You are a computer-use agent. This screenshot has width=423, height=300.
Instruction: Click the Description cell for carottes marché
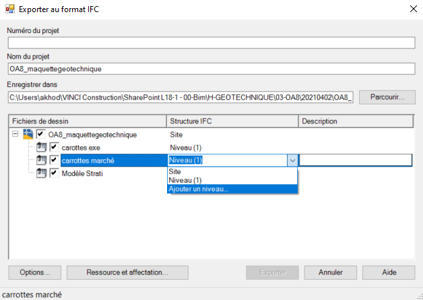[x=355, y=160]
